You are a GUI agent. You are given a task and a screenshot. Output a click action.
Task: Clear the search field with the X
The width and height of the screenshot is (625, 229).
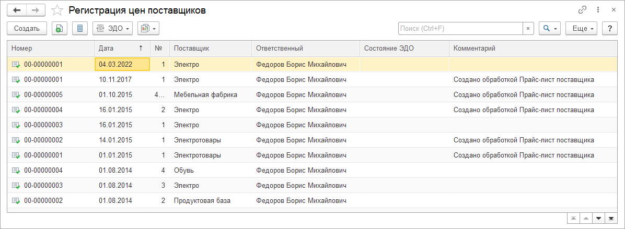528,28
